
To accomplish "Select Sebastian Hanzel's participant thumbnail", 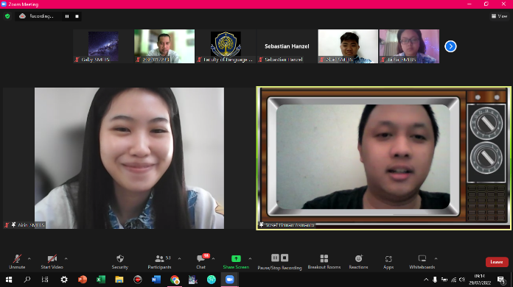I will pos(287,46).
